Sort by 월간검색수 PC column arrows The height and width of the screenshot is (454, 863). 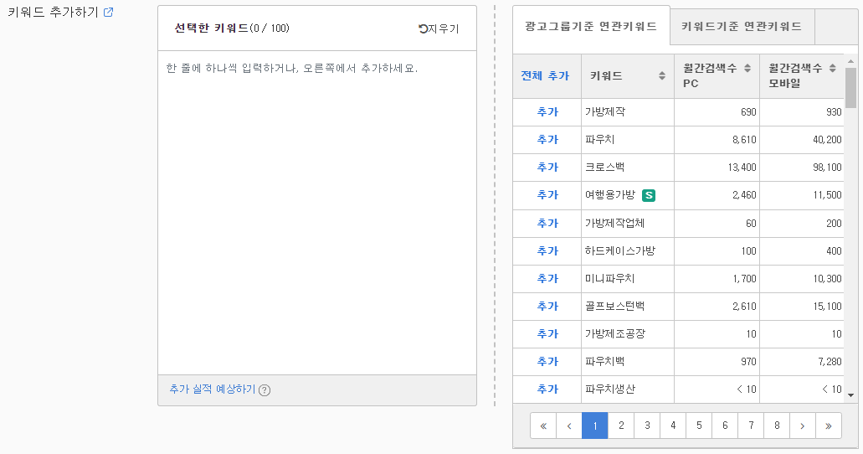[747, 68]
